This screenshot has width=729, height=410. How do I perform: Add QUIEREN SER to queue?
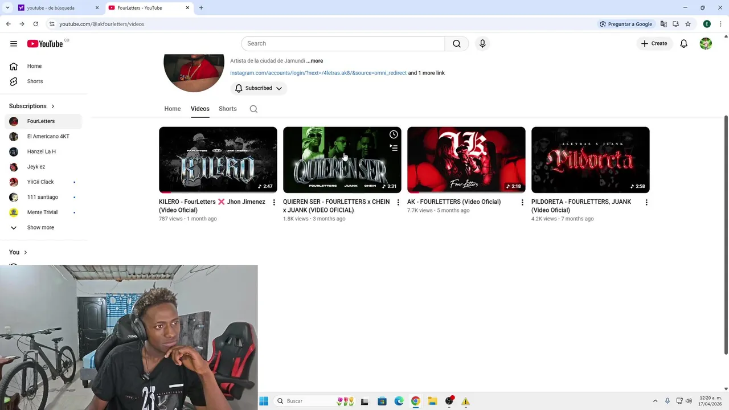coord(394,147)
